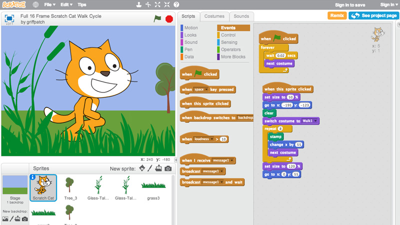Click the repeat 8 value field

(280, 129)
